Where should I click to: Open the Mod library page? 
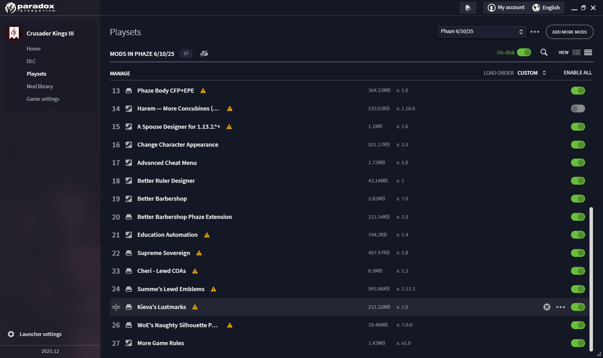click(40, 87)
